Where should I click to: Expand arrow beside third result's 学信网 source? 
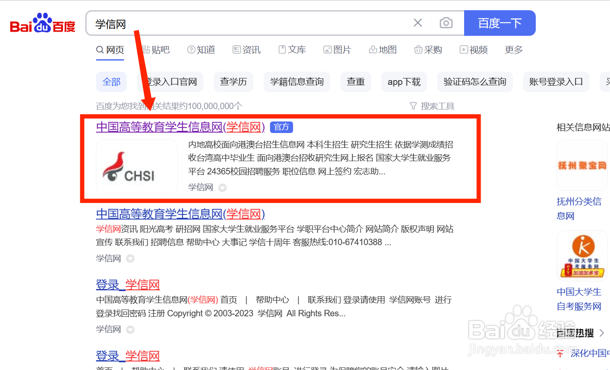point(131,330)
